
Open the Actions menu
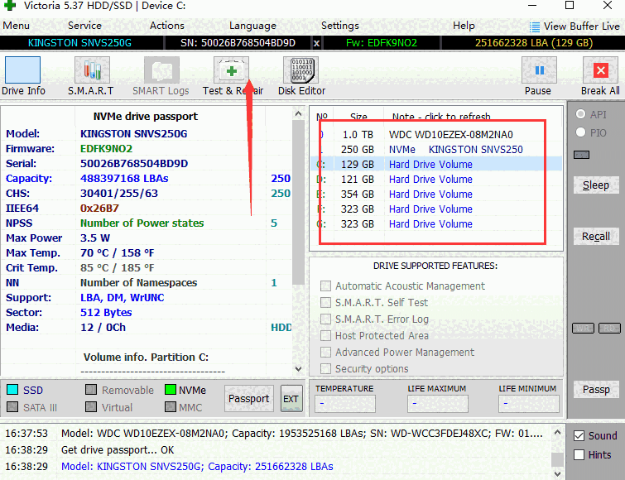(x=166, y=26)
